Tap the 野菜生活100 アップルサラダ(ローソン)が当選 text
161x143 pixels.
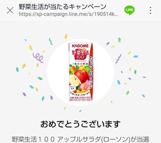80,139
